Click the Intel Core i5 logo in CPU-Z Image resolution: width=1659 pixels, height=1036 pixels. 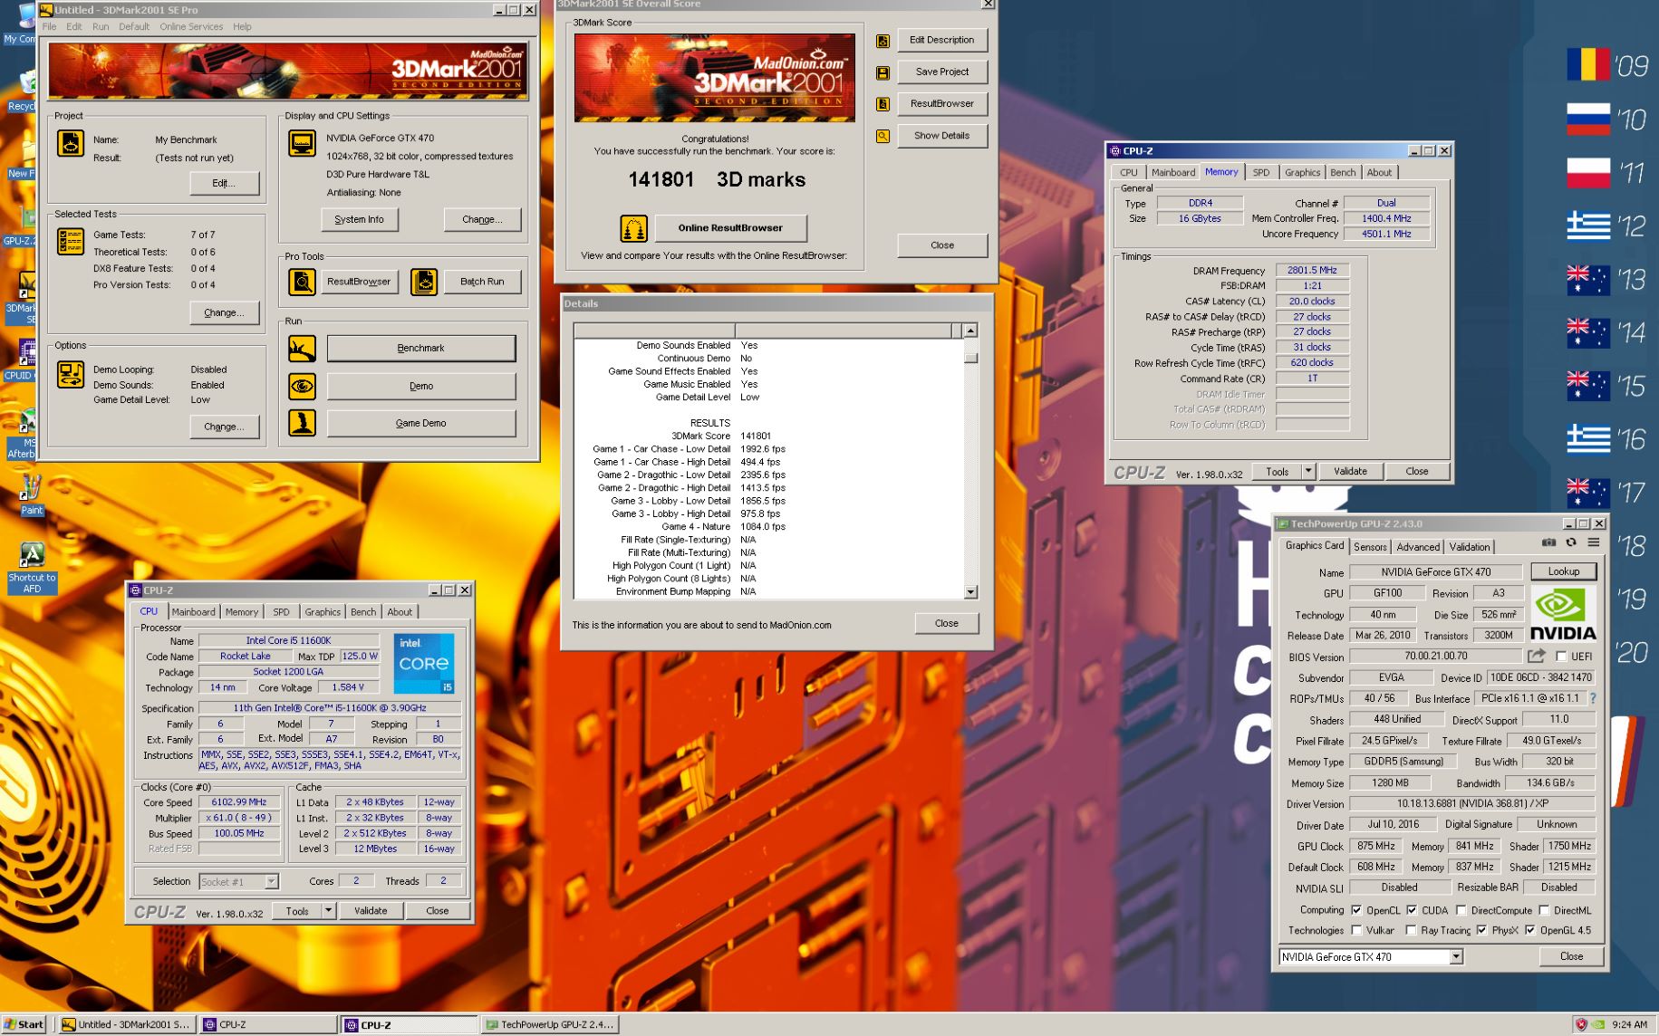[x=423, y=663]
